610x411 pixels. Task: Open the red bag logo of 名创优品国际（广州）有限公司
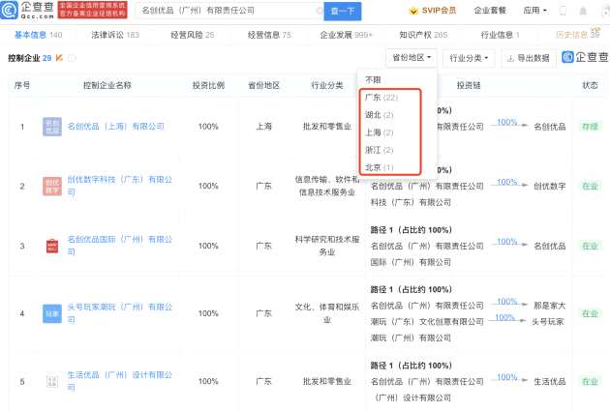click(x=52, y=246)
